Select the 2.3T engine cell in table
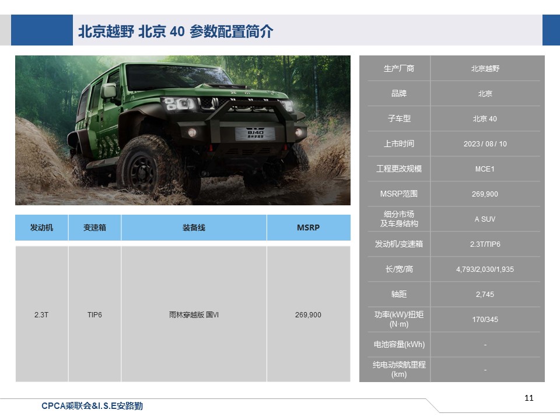The image size is (560, 420). (x=41, y=314)
